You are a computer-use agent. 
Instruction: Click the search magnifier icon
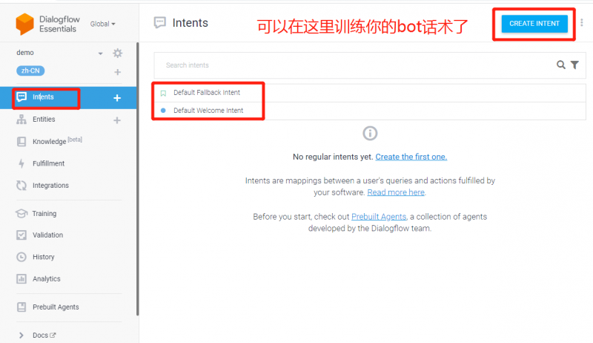(561, 65)
